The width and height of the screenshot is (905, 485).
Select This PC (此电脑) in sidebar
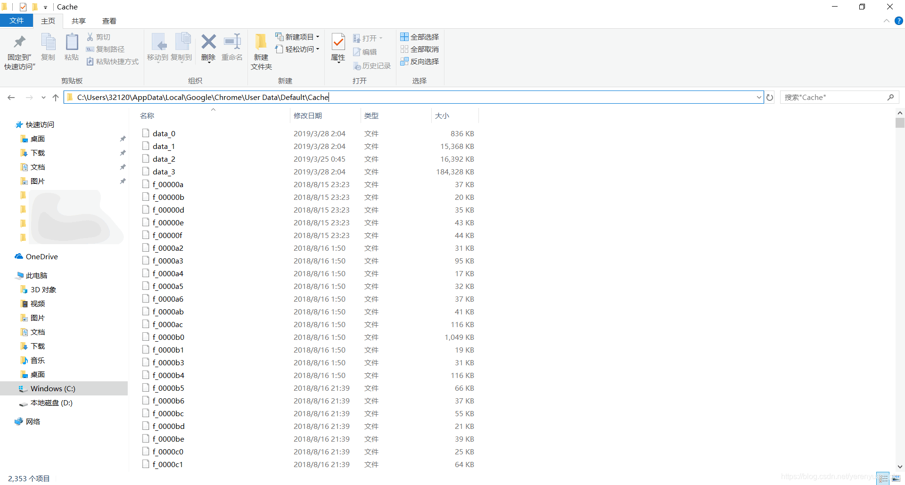coord(32,275)
